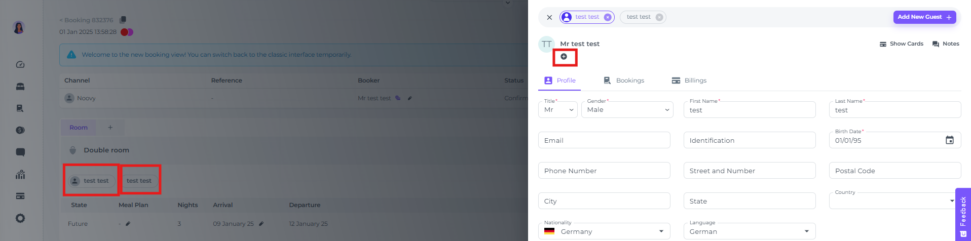The width and height of the screenshot is (971, 241).
Task: Show Cards for the guest
Action: [x=901, y=44]
